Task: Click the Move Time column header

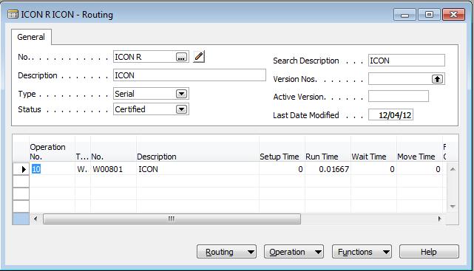Action: (419, 152)
